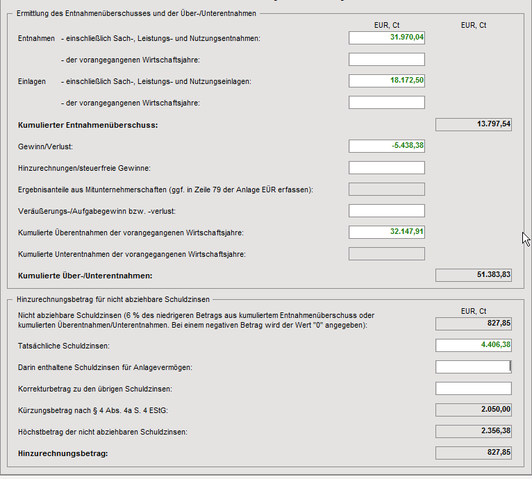Viewport: 532px width, 479px height.
Task: Click the Einlagen field showing 18.172,50
Action: click(x=386, y=81)
